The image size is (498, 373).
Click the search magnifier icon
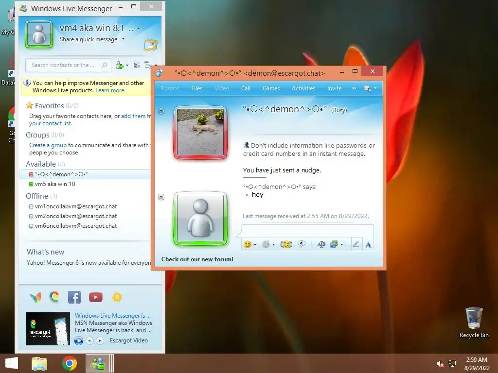(x=104, y=65)
